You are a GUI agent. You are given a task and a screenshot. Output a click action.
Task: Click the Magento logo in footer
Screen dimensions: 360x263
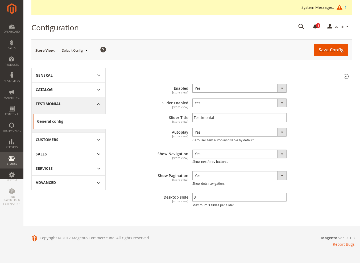34,238
